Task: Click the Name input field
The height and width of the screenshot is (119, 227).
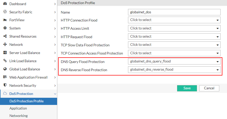Action: click(x=174, y=12)
